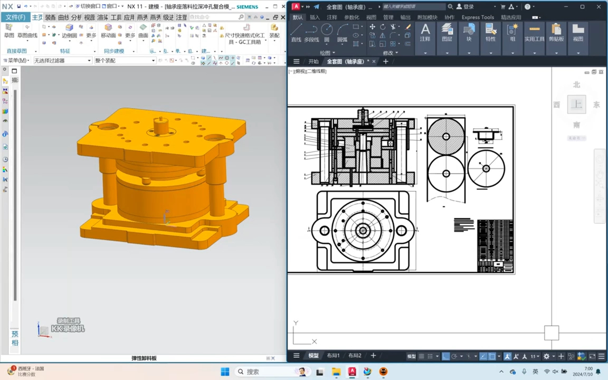Open the File (文件(F)) menu in NX
Screen dimensions: 608x380
click(x=15, y=17)
